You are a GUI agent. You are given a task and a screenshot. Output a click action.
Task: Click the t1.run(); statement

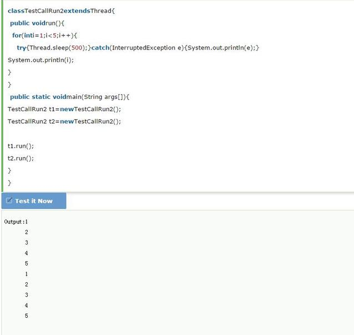(x=21, y=146)
